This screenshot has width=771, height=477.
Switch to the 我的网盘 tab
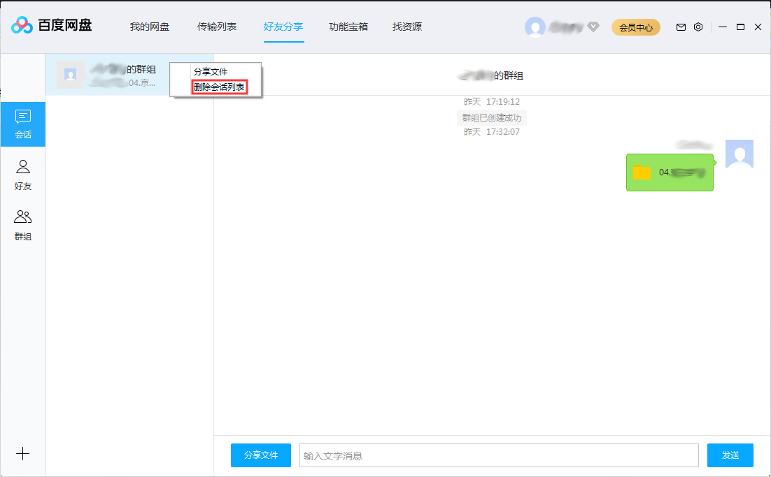[x=150, y=27]
